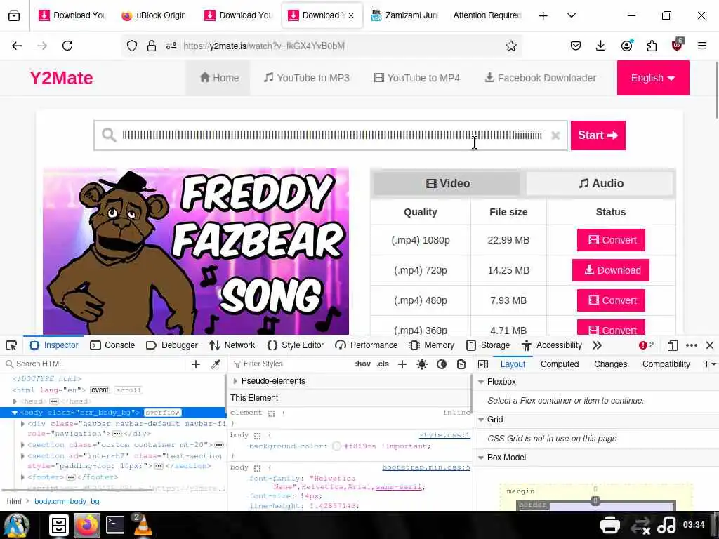Close the developer tools panel

click(710, 345)
